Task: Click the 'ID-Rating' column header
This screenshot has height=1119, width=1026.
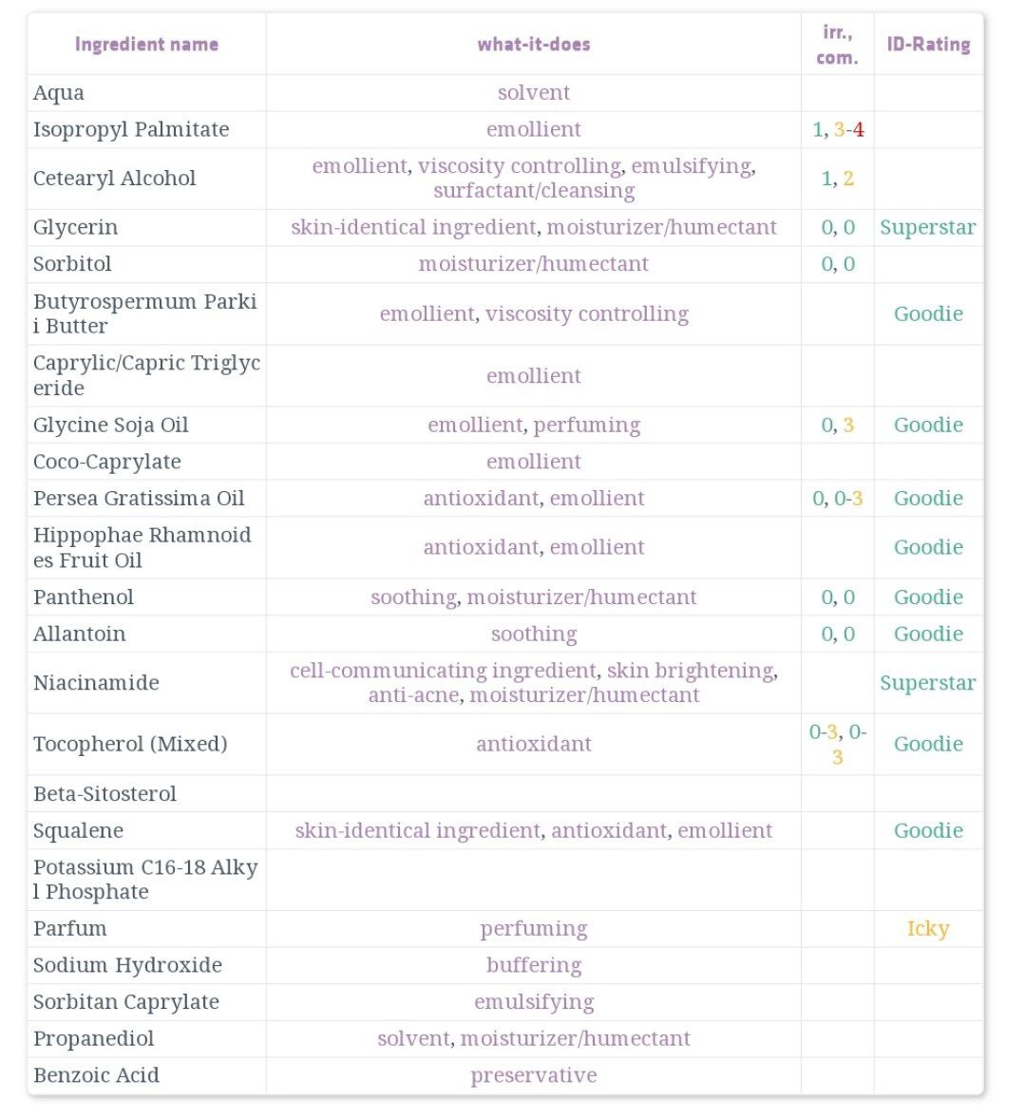Action: click(928, 45)
